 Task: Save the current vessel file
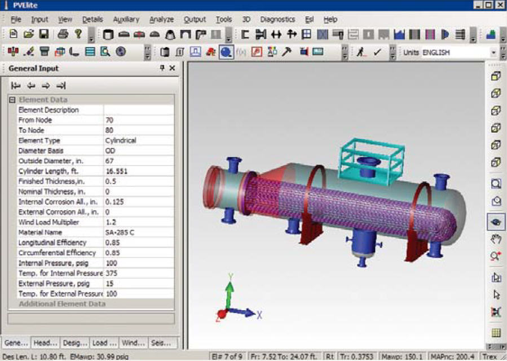(44, 34)
